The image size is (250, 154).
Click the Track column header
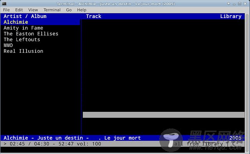94,16
